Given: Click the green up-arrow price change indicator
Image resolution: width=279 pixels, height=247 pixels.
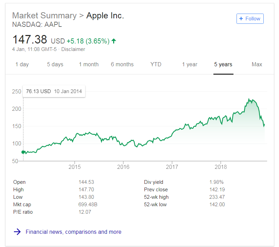Looking at the screenshot, I should click(x=114, y=41).
